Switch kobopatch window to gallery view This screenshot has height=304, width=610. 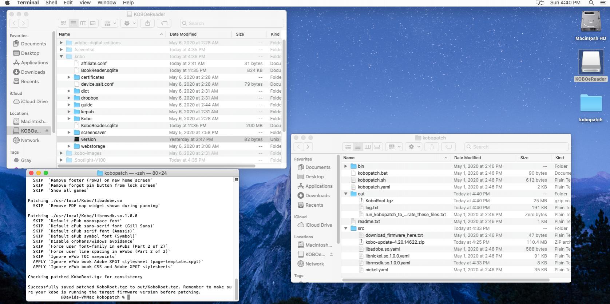[377, 147]
